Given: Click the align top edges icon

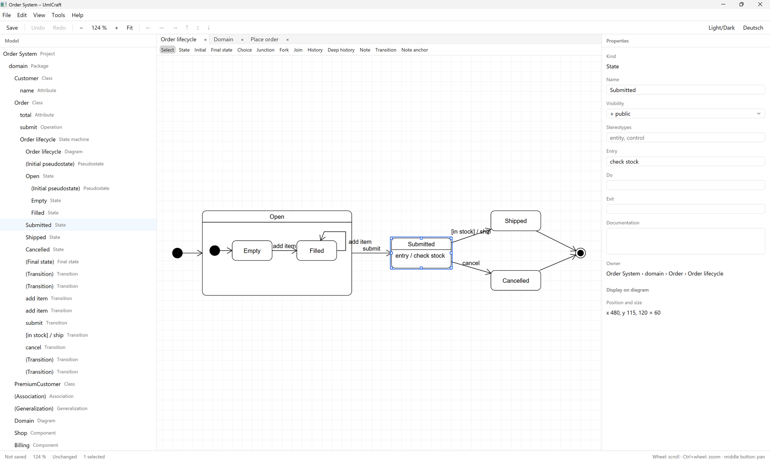Looking at the screenshot, I should pos(187,28).
